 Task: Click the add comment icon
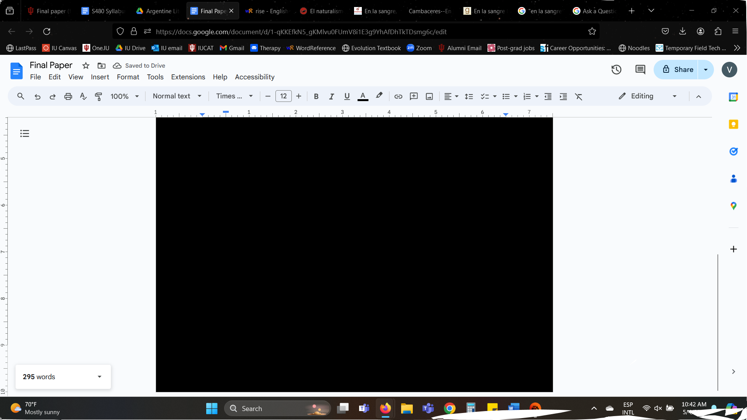(414, 96)
